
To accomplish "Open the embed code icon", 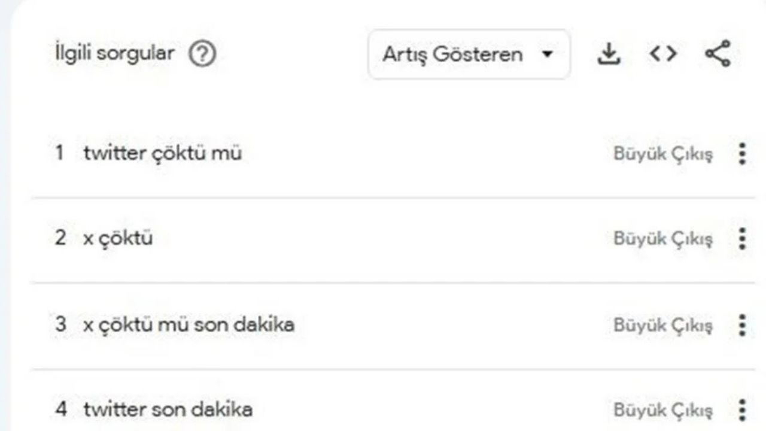I will click(663, 54).
